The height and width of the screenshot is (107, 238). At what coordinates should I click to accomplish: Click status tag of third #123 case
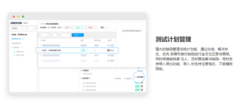tap(137, 90)
